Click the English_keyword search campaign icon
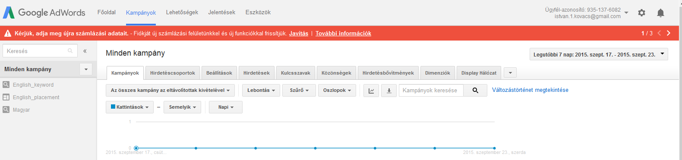The height and width of the screenshot is (160, 682). [x=6, y=85]
